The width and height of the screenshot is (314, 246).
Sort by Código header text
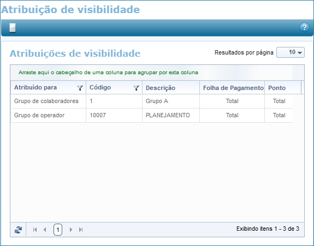(x=100, y=87)
